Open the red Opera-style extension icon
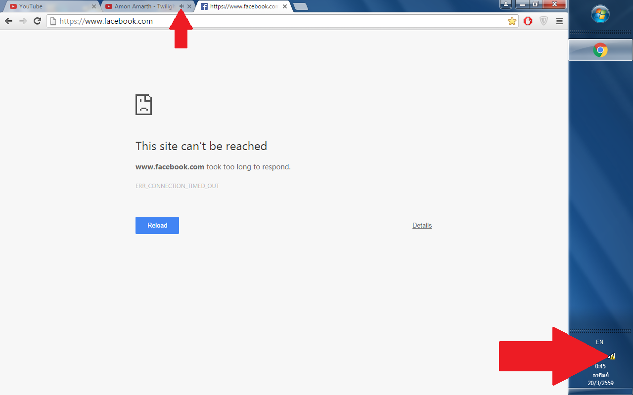Screen dimensions: 633x395 [x=528, y=21]
